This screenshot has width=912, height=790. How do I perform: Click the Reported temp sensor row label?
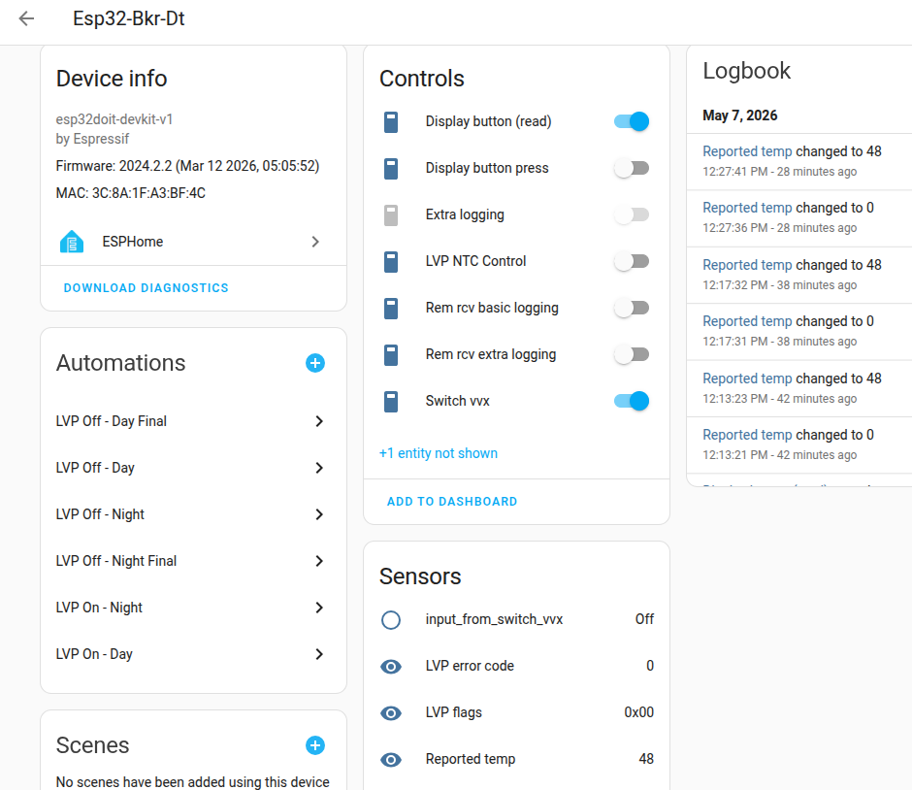tap(470, 759)
